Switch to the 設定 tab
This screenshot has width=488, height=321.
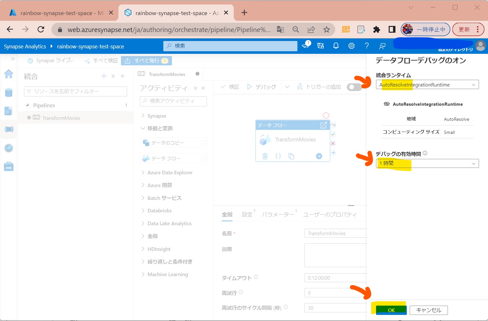247,215
